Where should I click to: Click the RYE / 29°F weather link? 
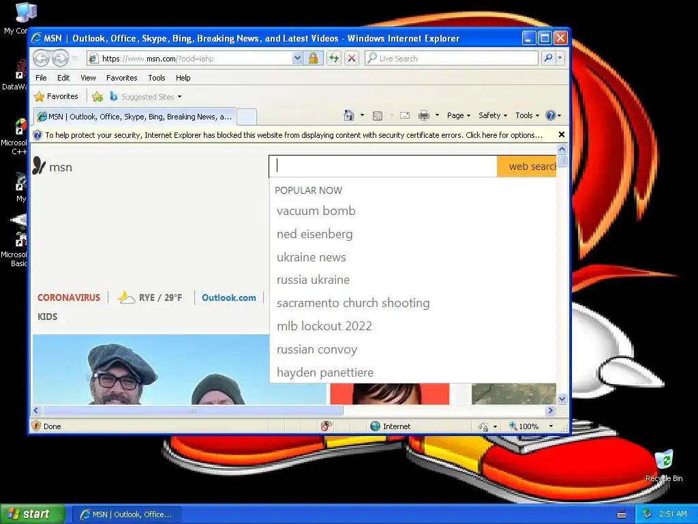tap(150, 297)
